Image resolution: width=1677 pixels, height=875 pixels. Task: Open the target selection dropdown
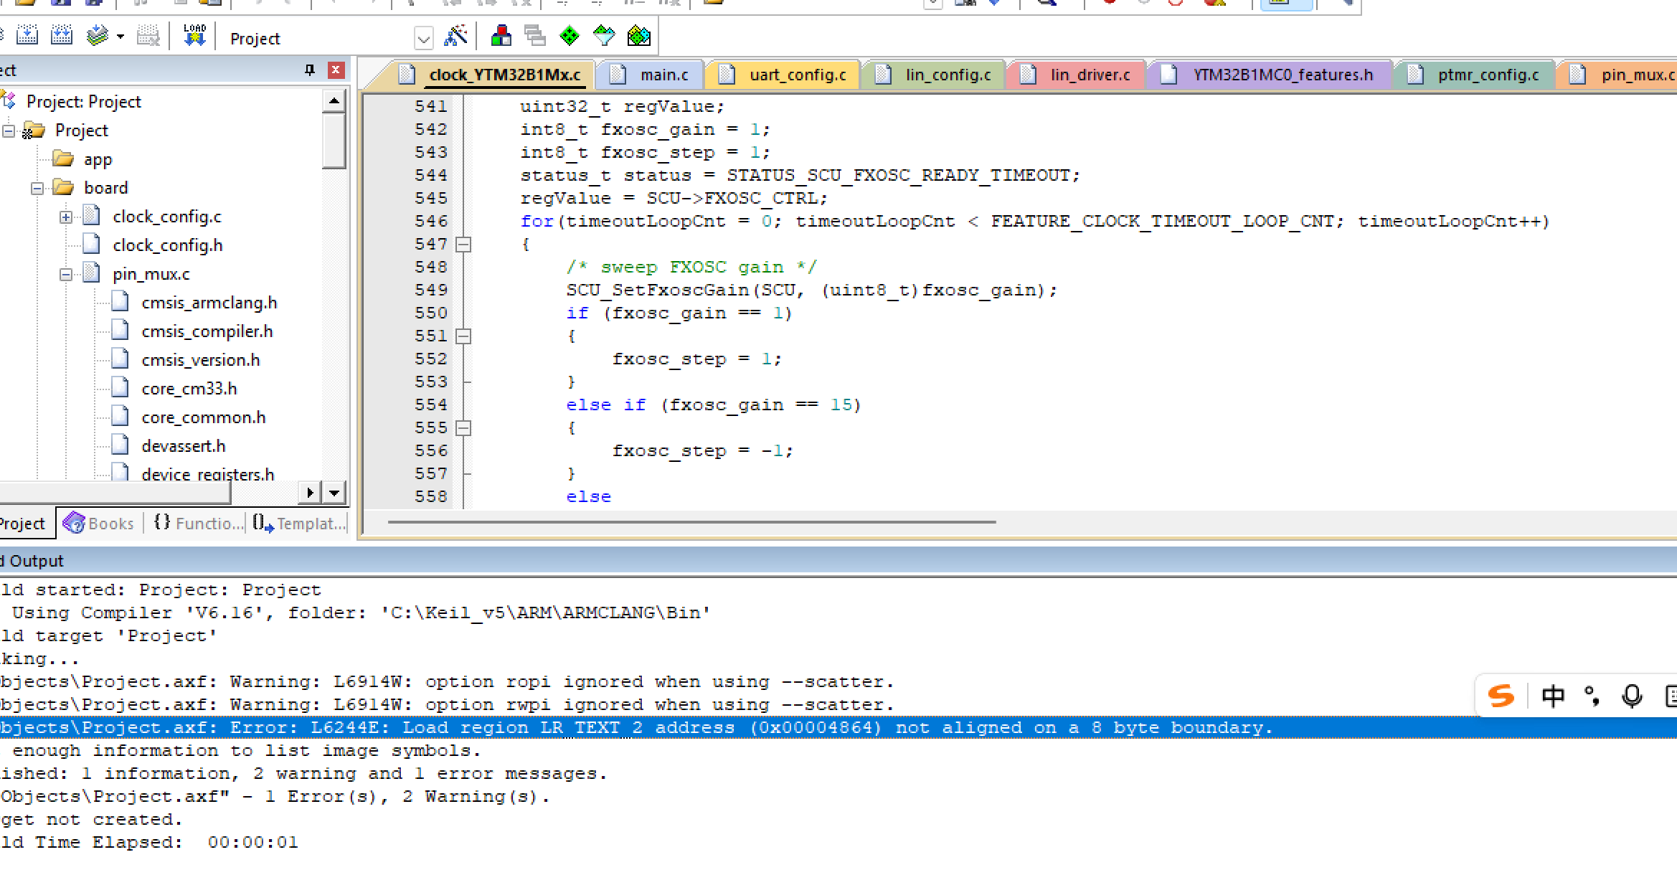tap(424, 38)
